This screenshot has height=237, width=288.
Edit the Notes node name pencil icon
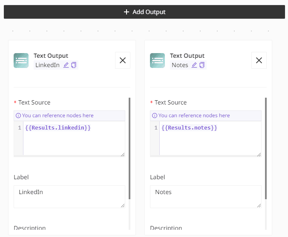click(194, 65)
